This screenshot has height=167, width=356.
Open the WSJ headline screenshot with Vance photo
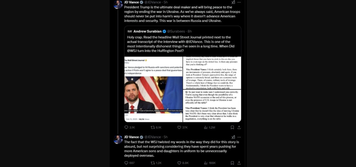153,89
